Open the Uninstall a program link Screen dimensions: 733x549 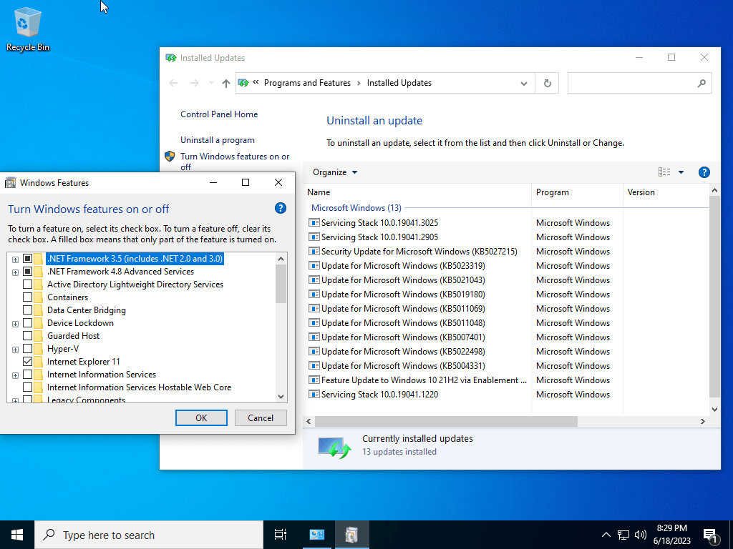coord(218,140)
